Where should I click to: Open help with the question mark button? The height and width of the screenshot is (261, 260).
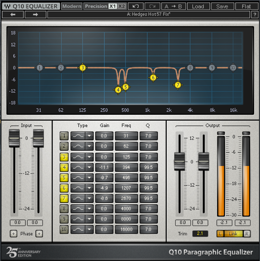[255, 15]
